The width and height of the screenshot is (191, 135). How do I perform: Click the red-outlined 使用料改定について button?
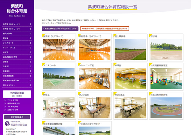[x=104, y=29]
